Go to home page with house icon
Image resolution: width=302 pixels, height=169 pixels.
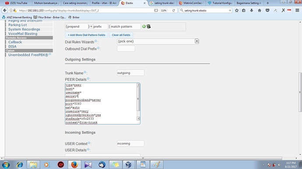point(260,10)
